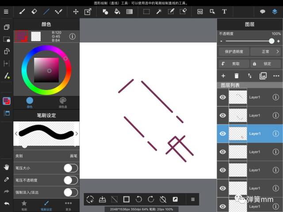The height and width of the screenshot is (212, 283).
Task: Select the Gradient tool
Action: tap(130, 12)
